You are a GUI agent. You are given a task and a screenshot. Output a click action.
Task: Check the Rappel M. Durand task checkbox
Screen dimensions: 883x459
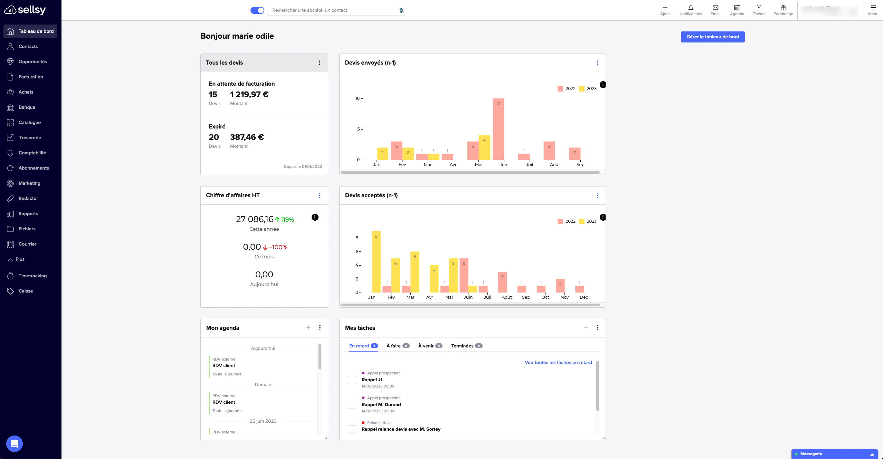pos(352,405)
